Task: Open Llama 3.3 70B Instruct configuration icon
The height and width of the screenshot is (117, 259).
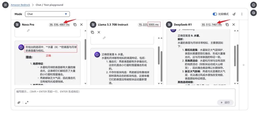Action: coord(93,25)
